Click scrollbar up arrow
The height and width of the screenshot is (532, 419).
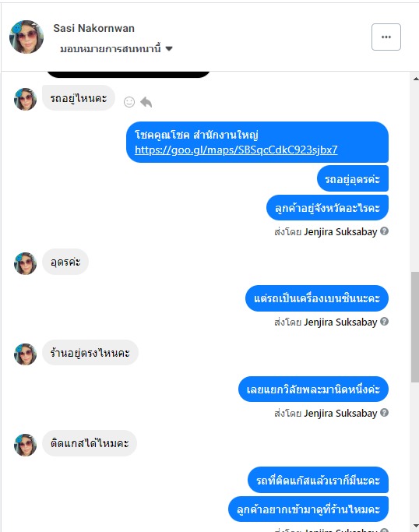pyautogui.click(x=416, y=79)
